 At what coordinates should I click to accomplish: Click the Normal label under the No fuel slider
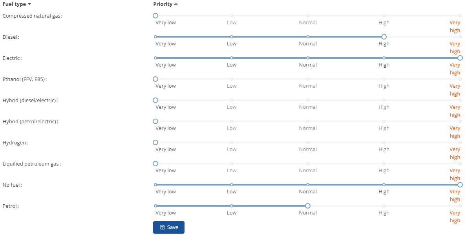(308, 192)
